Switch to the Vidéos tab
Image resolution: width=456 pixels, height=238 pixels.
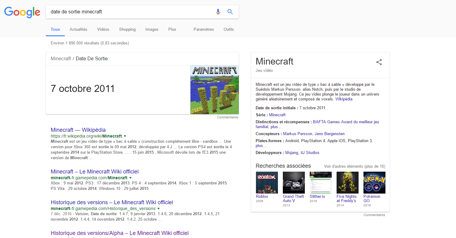(103, 30)
